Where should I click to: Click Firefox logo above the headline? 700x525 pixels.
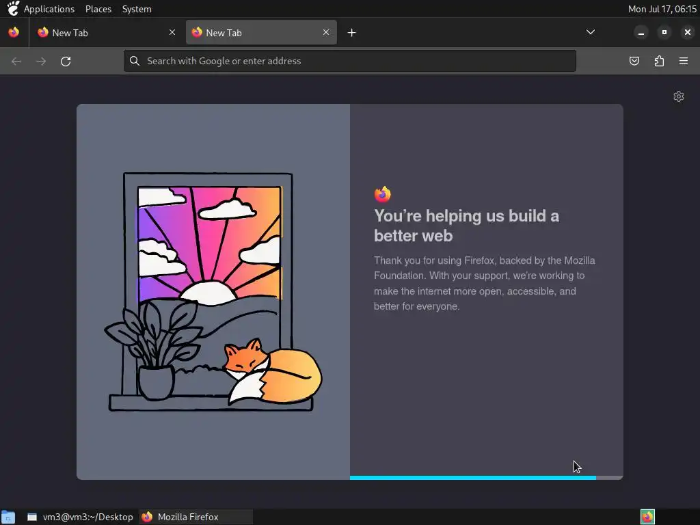tap(383, 194)
